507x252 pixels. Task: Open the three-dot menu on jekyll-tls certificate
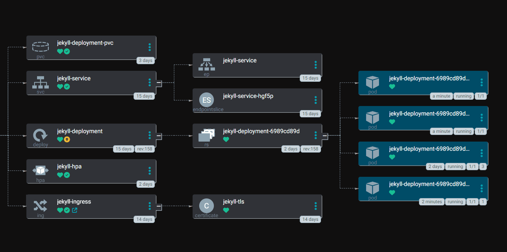315,206
